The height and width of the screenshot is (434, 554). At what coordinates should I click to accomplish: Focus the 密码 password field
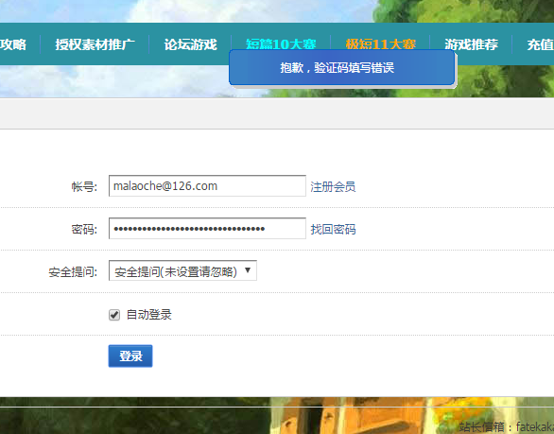[x=207, y=228]
